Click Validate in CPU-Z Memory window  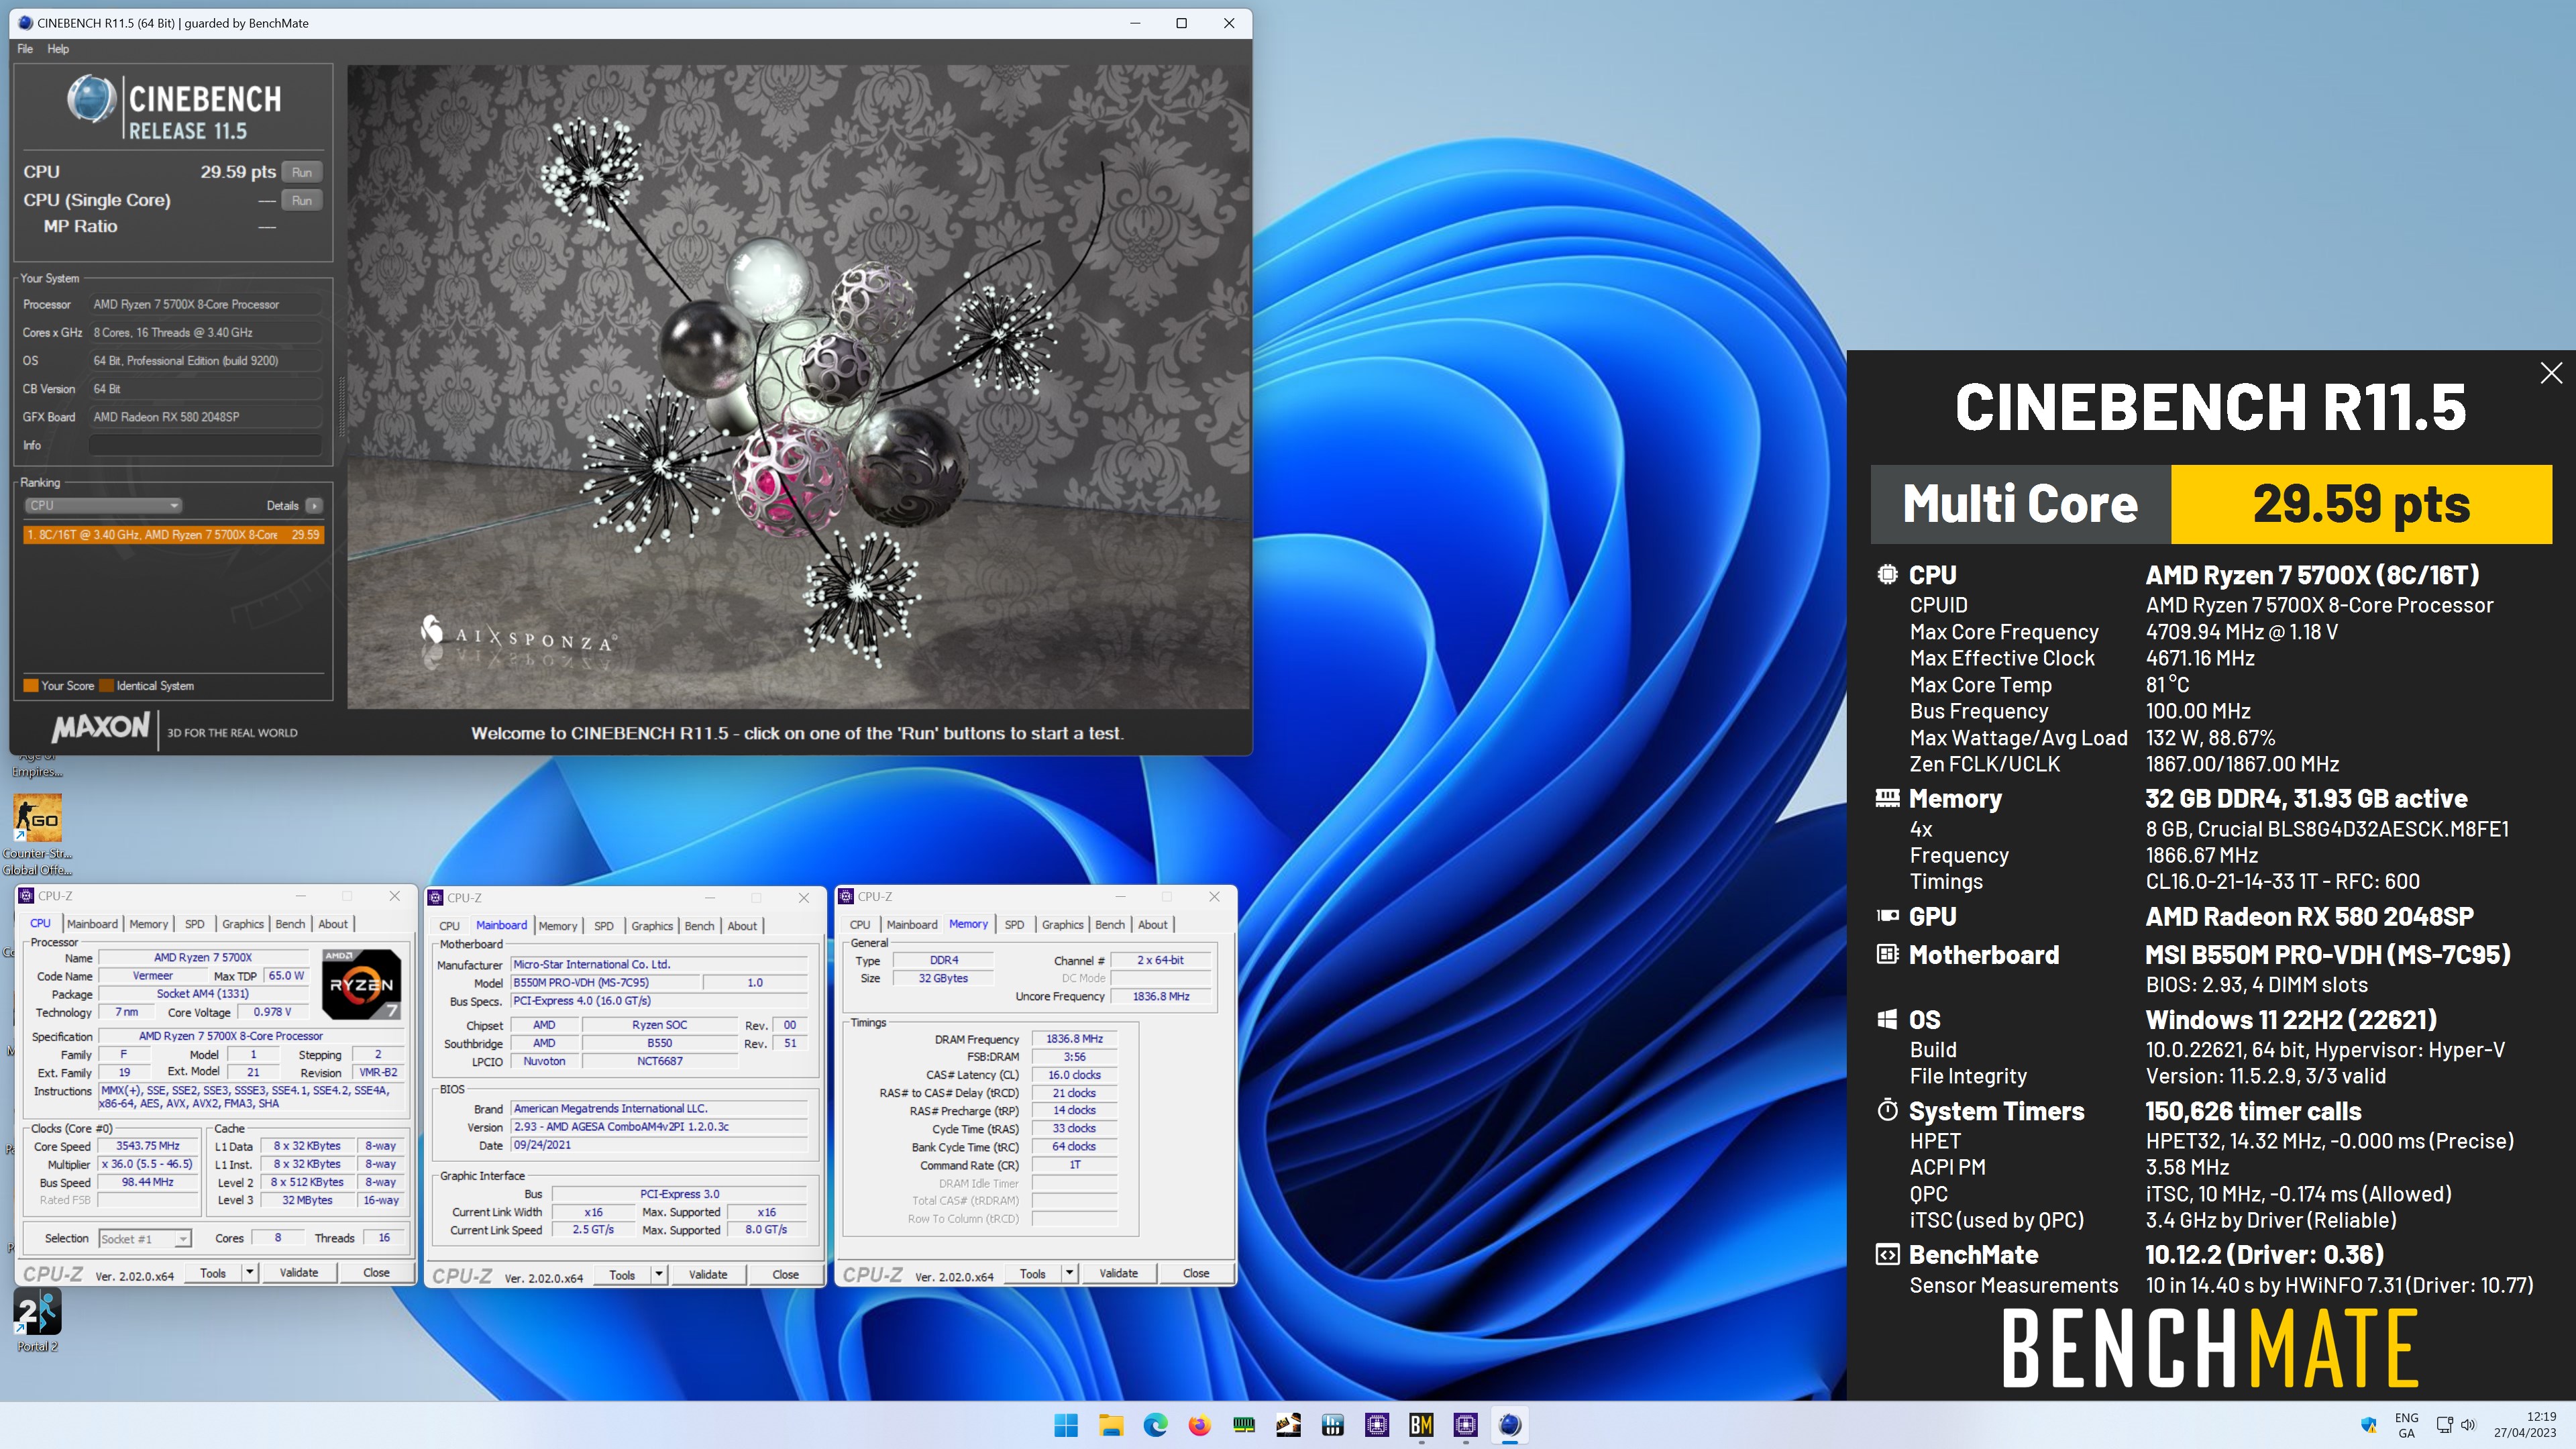[1118, 1274]
